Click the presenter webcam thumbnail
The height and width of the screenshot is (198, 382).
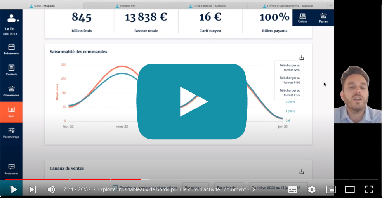(358, 94)
